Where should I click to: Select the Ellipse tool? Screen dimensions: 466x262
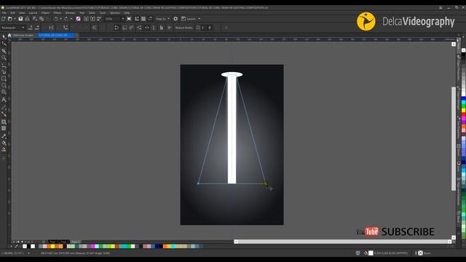(x=4, y=86)
